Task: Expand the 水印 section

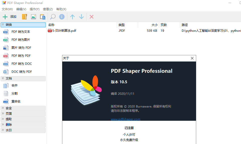Action: [x=23, y=130]
